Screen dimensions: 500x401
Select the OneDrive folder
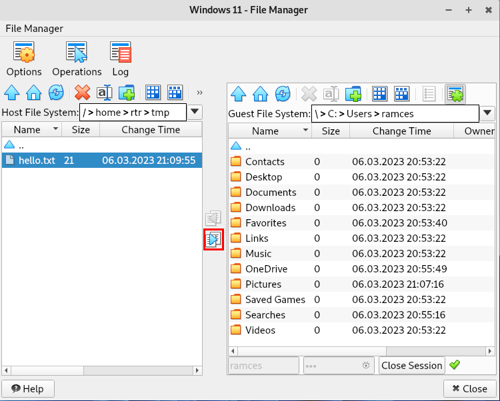pyautogui.click(x=361, y=269)
